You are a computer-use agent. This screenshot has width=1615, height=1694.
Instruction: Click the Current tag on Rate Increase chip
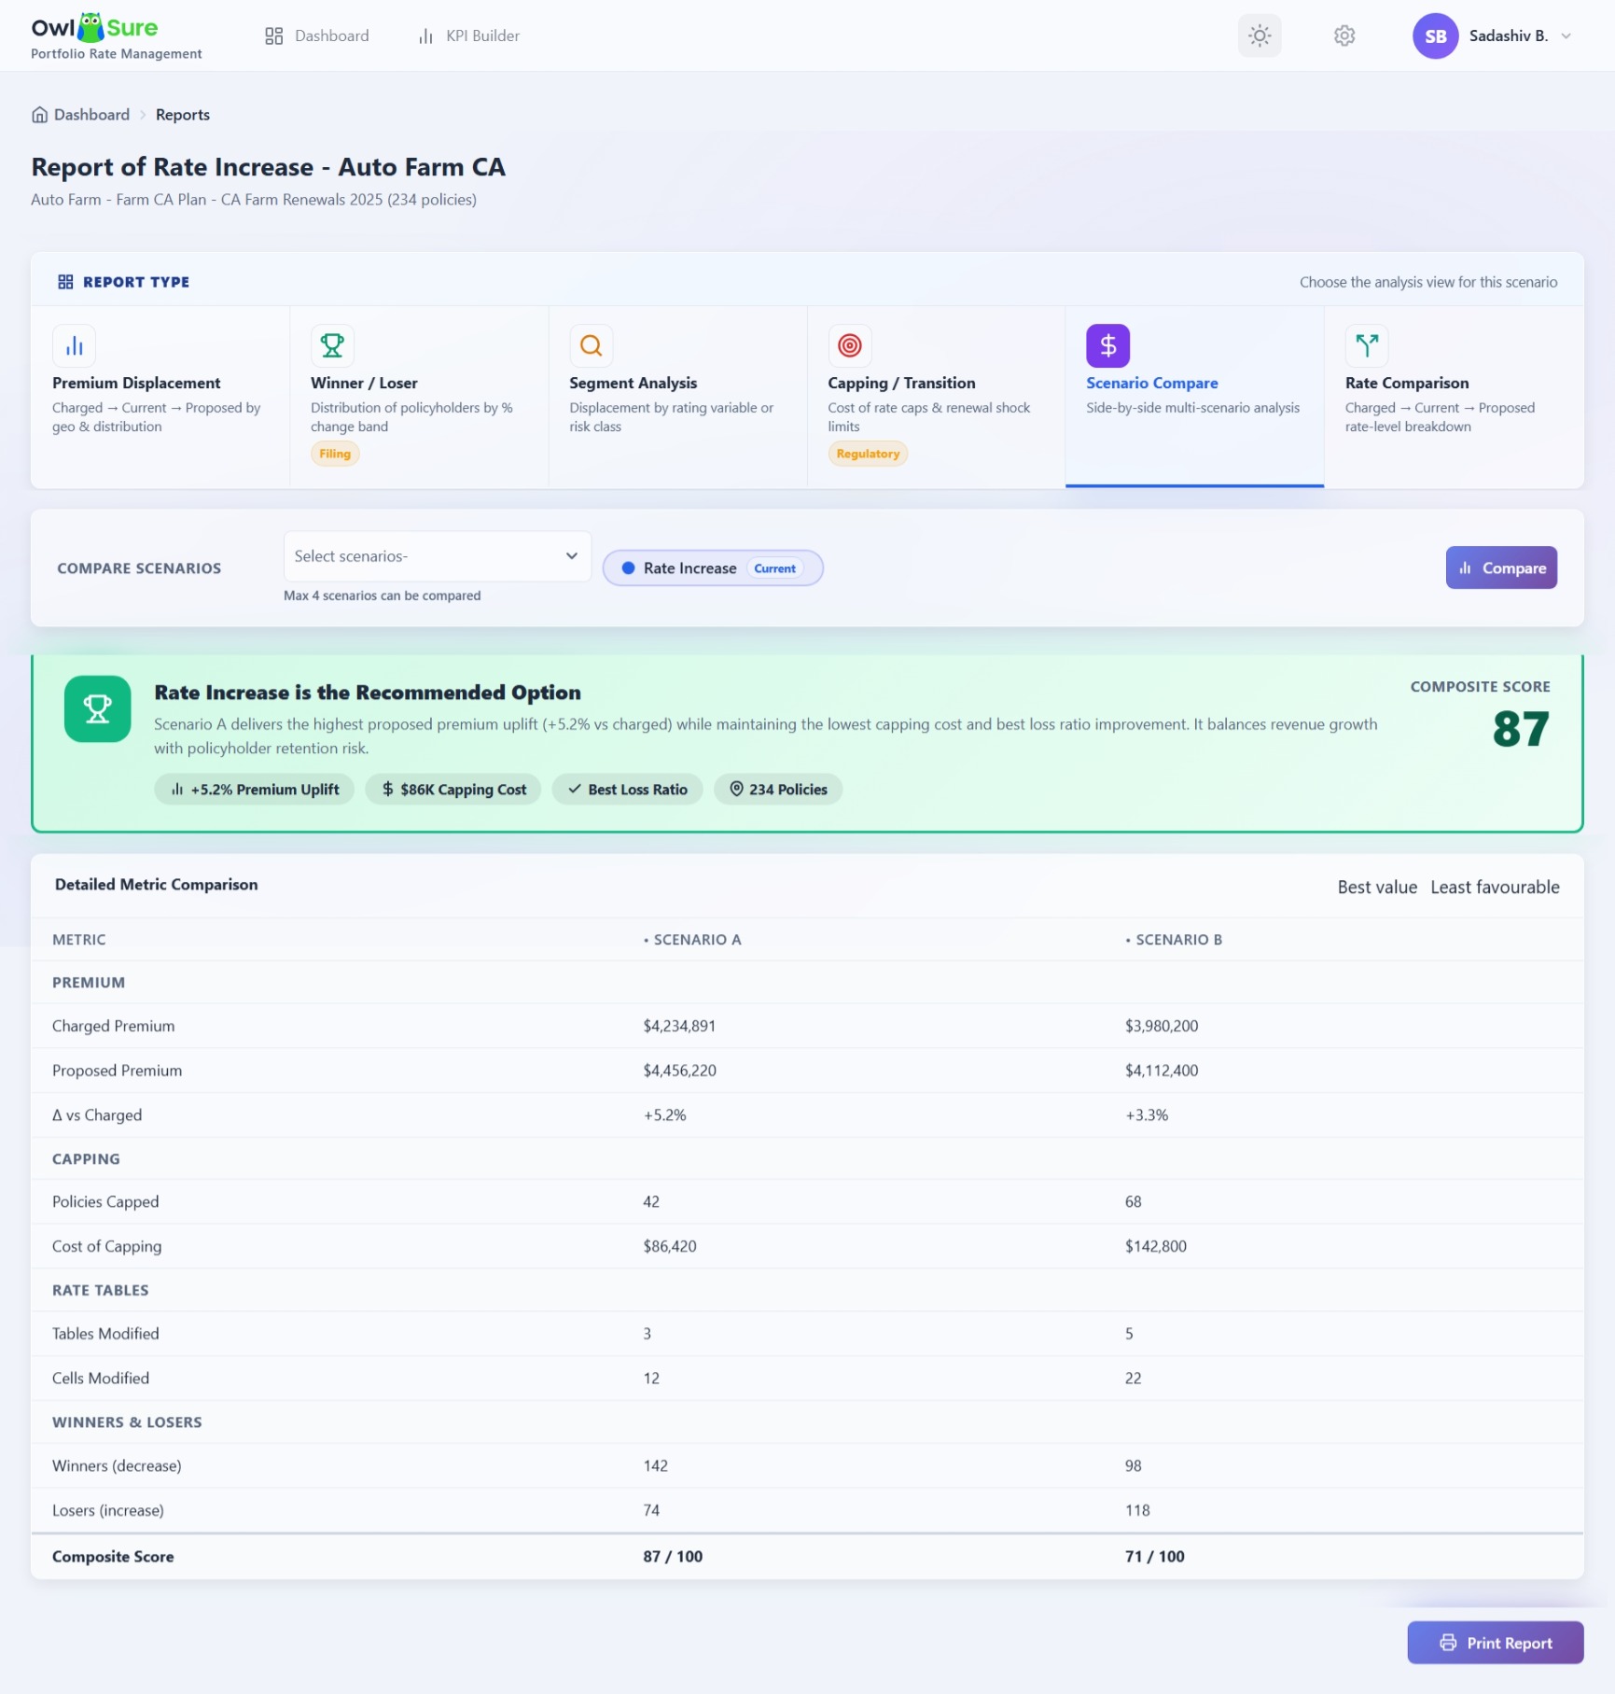(x=774, y=568)
